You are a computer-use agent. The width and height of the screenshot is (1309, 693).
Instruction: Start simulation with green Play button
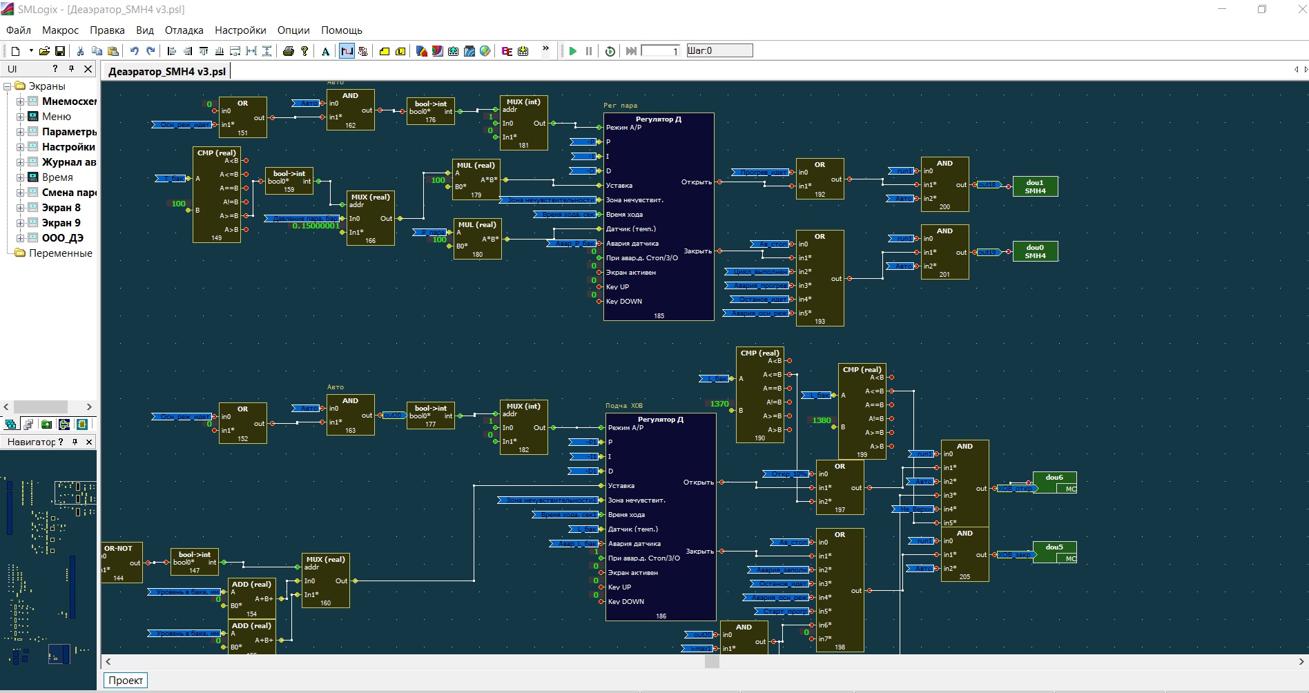[572, 51]
